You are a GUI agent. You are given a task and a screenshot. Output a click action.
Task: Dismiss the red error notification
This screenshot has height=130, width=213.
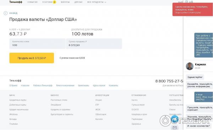193,10
